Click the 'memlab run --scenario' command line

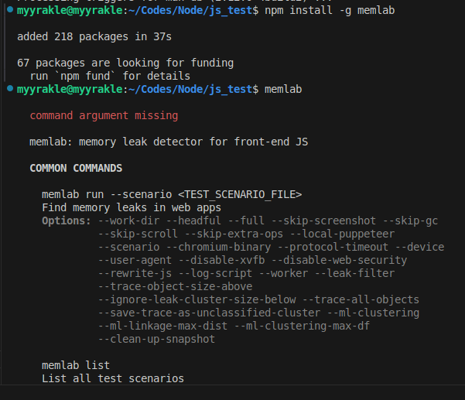pyautogui.click(x=107, y=194)
